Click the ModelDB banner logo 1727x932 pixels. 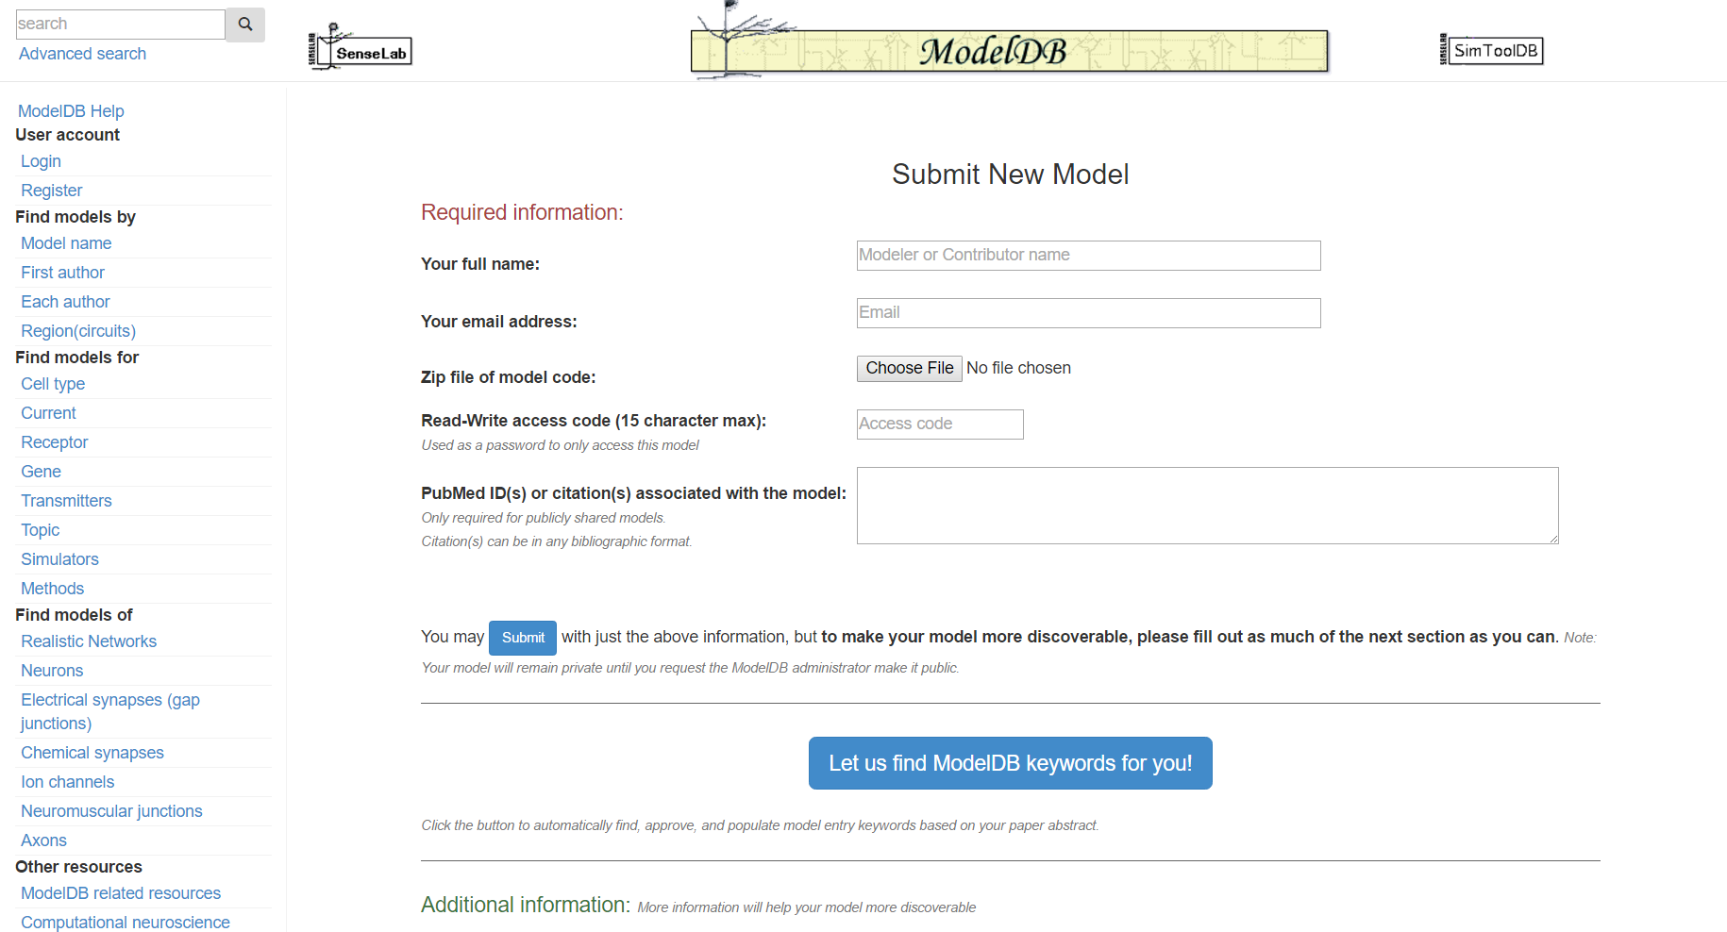click(1009, 51)
